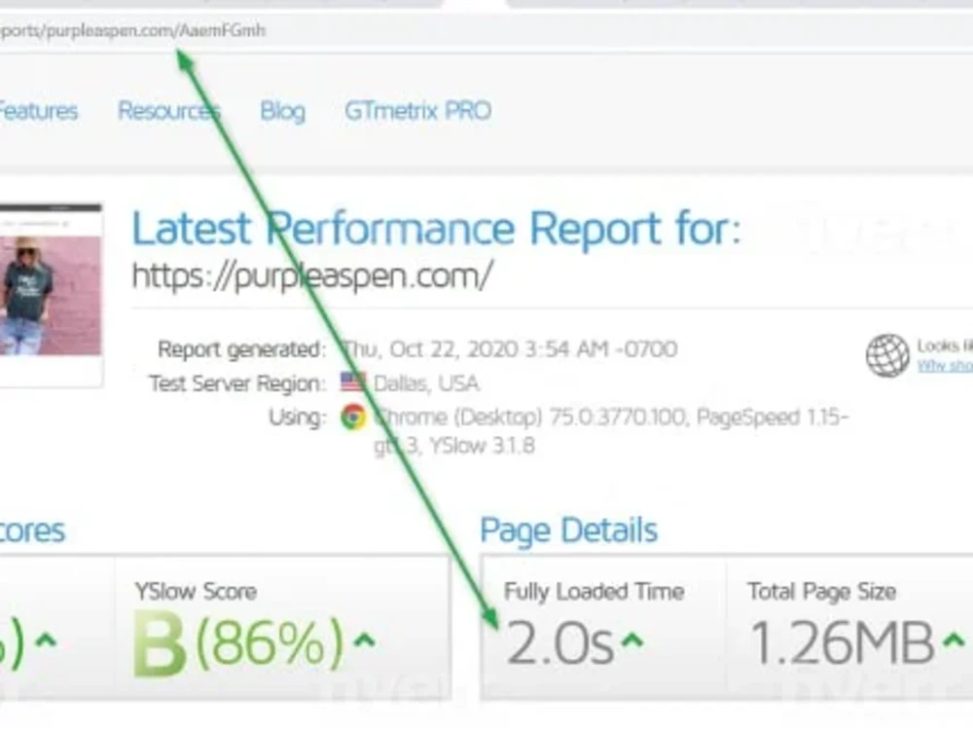Viewport: 973px width, 730px height.
Task: Click the 'YSlow Score' label
Action: pos(196,592)
